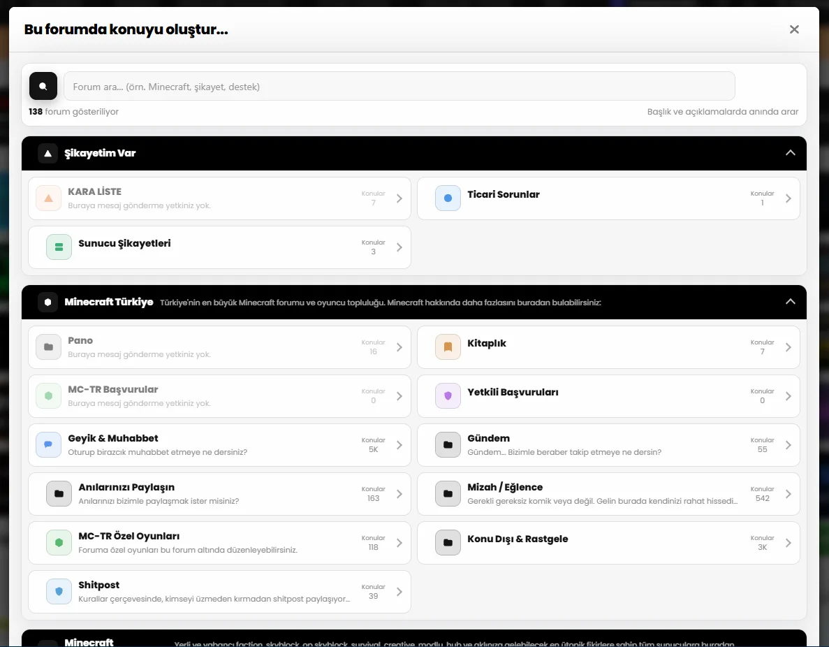This screenshot has height=647, width=829.
Task: Select the Gündem forum title
Action: [488, 438]
